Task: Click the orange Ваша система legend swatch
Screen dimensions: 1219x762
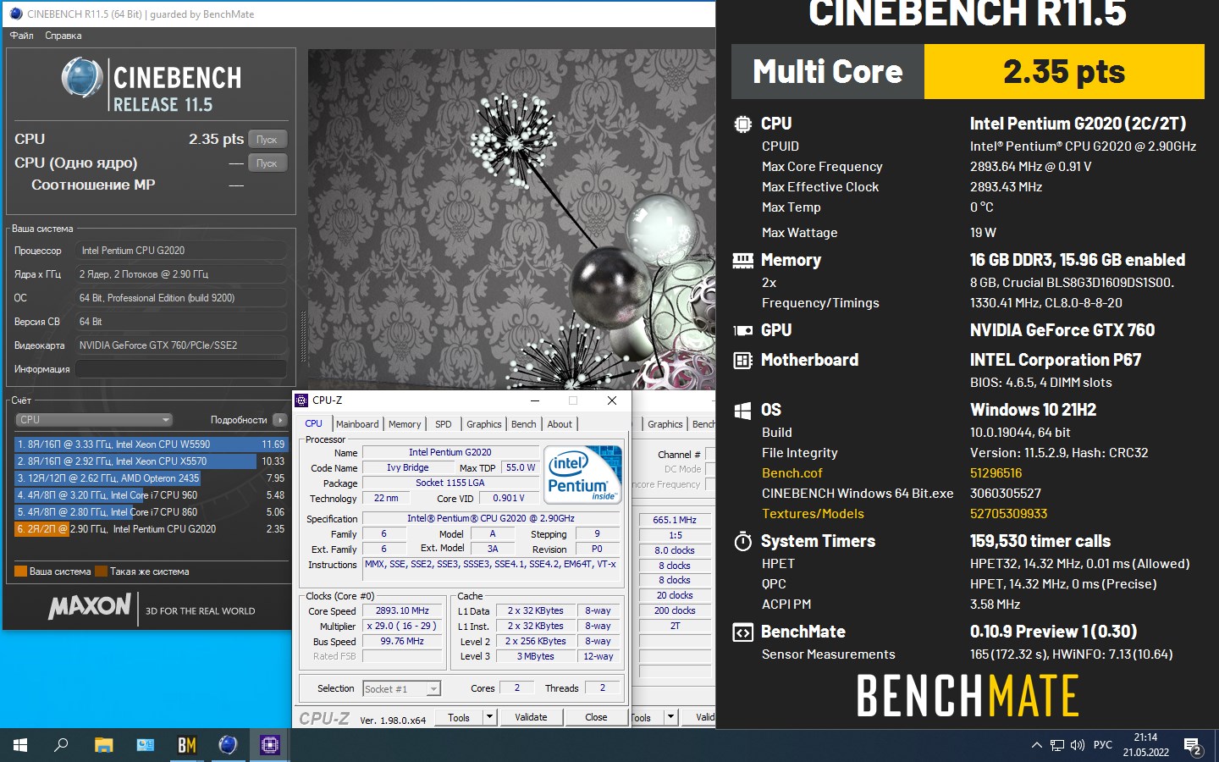Action: coord(21,571)
